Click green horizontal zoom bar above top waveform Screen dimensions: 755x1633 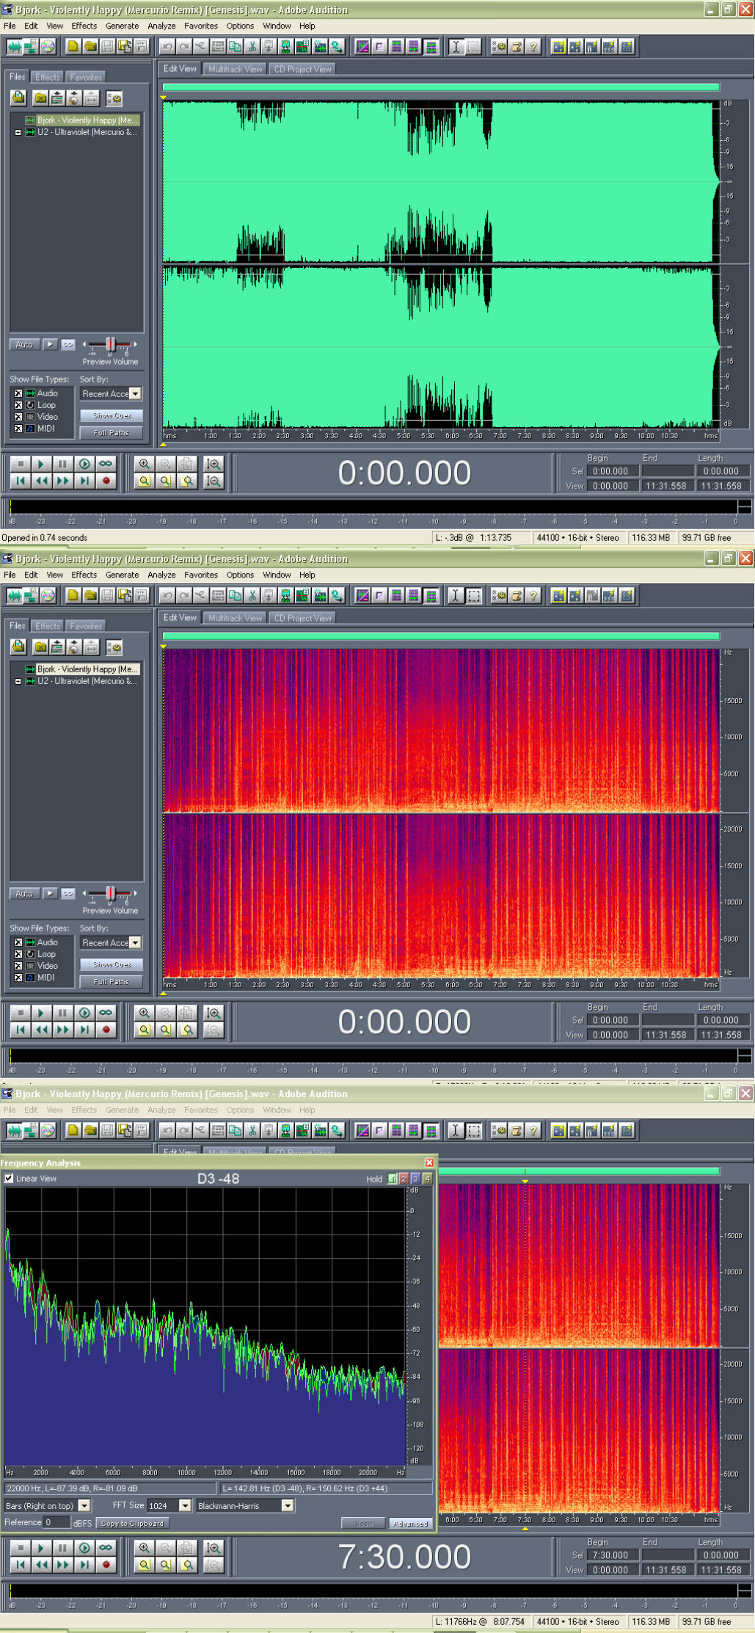coord(441,87)
